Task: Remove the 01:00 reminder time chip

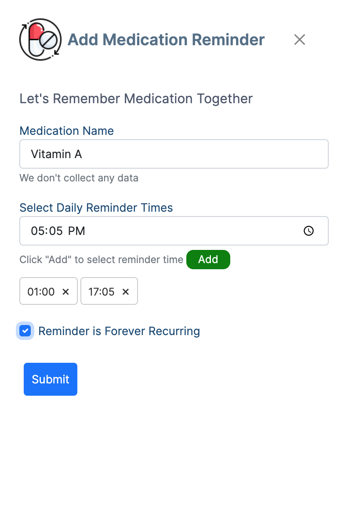Action: click(x=65, y=292)
